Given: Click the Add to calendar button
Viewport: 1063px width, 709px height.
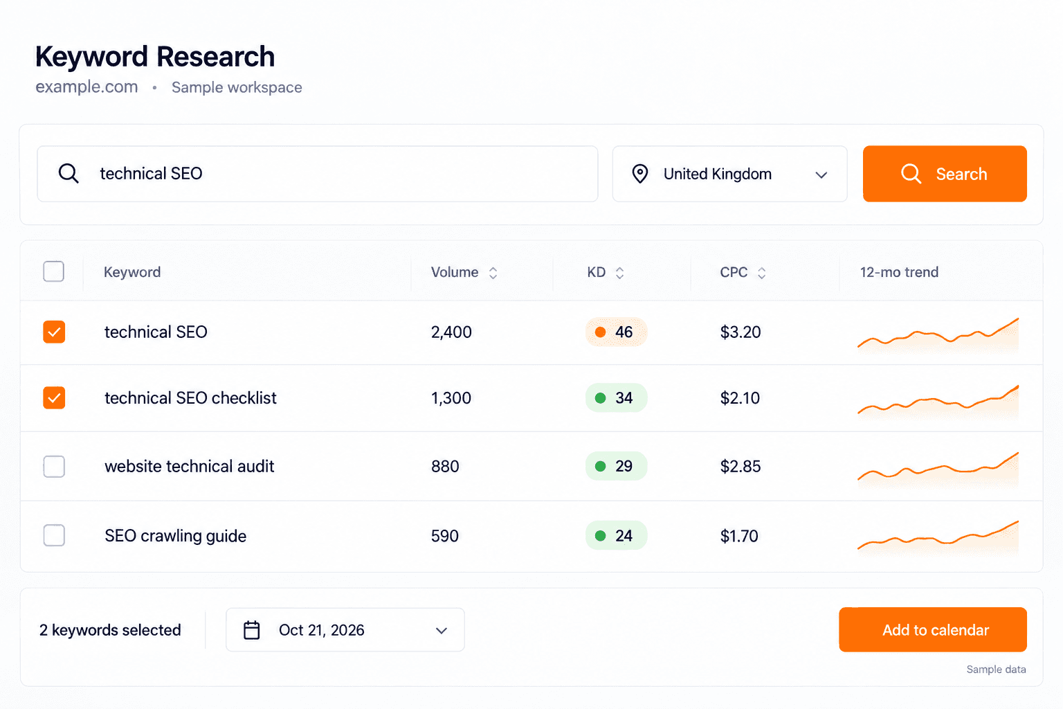Looking at the screenshot, I should pyautogui.click(x=933, y=630).
